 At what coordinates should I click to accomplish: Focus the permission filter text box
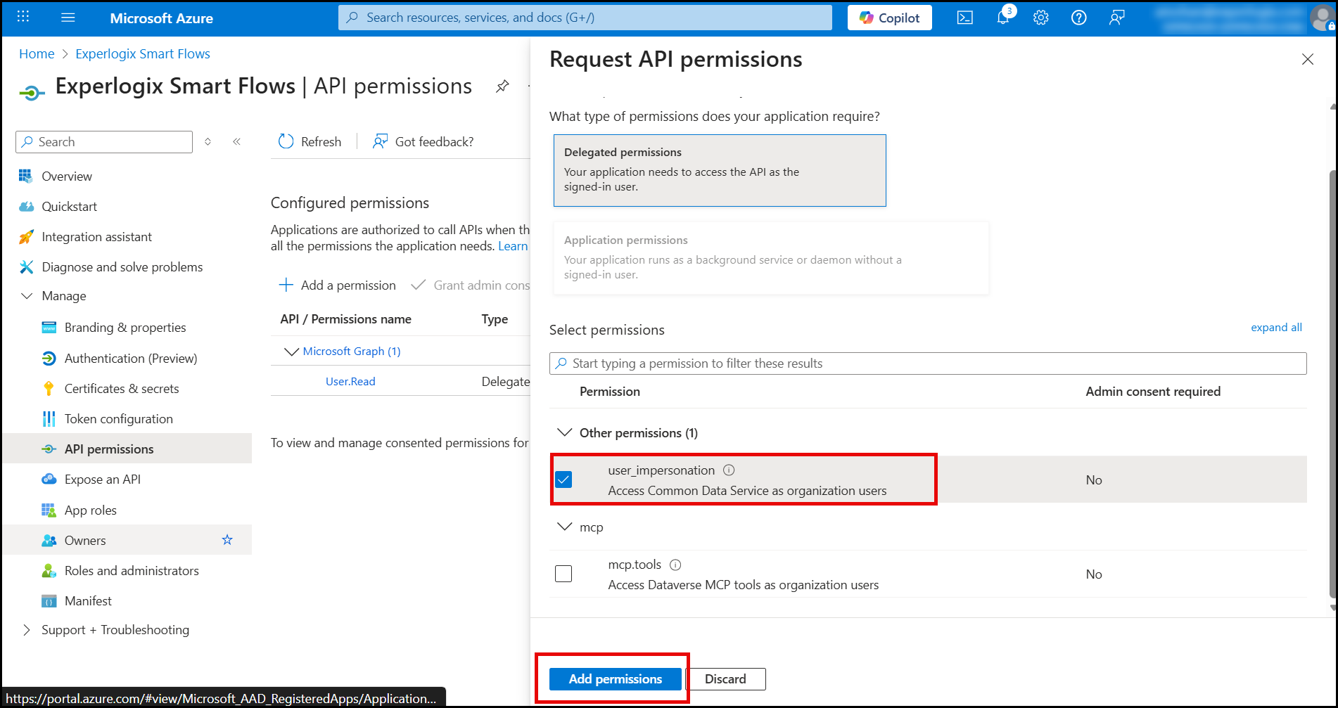(x=928, y=363)
